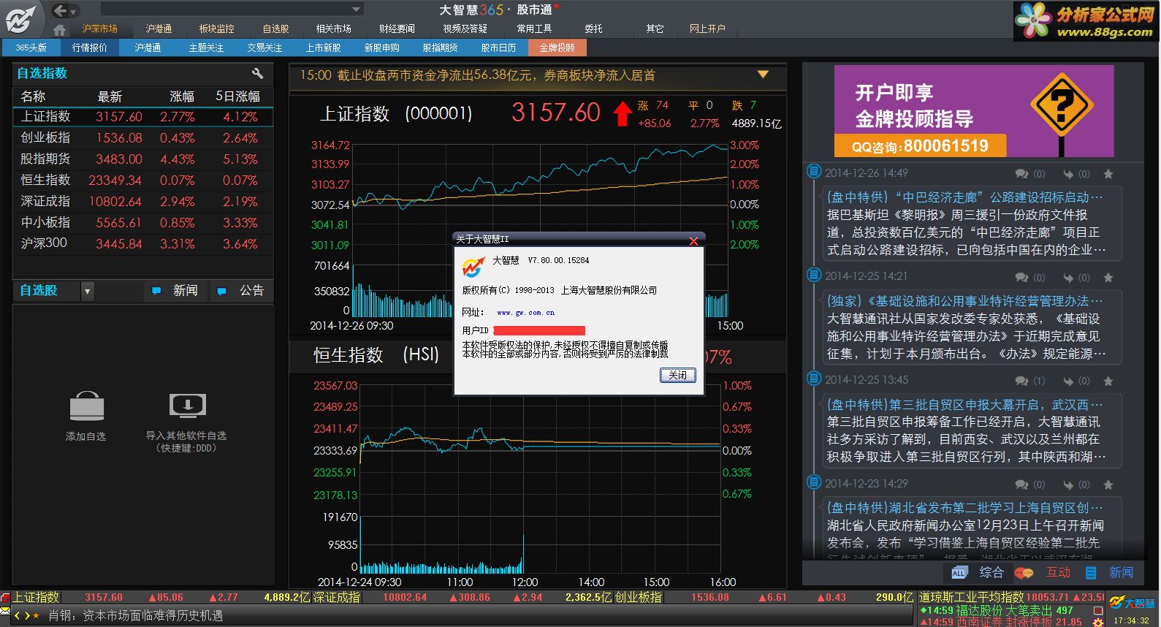Click share icon on 14:29 news post
This screenshot has width=1161, height=627.
pyautogui.click(x=1067, y=484)
